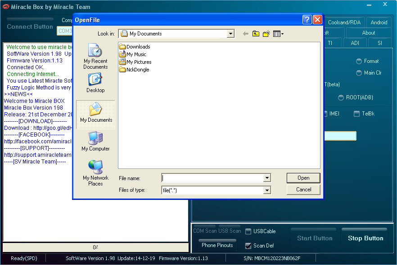The height and width of the screenshot is (265, 397).
Task: Select the My Pictures folder
Action: coord(135,62)
